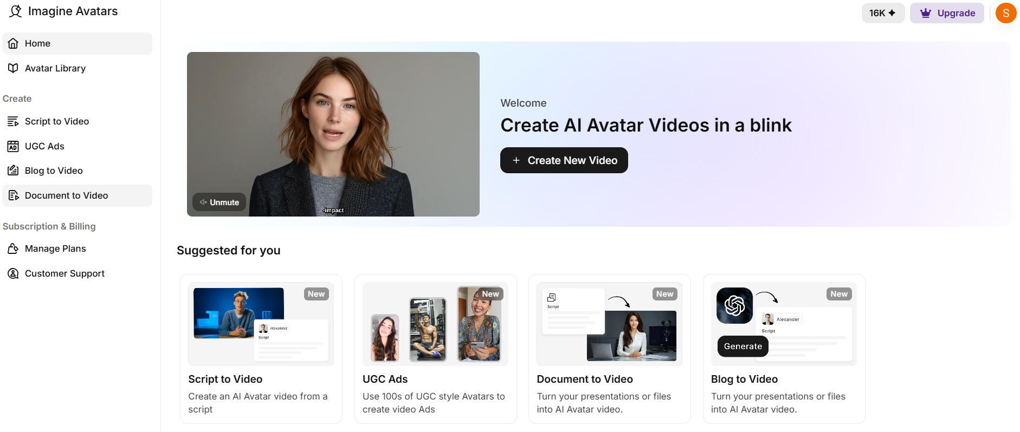The height and width of the screenshot is (432, 1020).
Task: Open the Blog to Video card title
Action: [744, 379]
